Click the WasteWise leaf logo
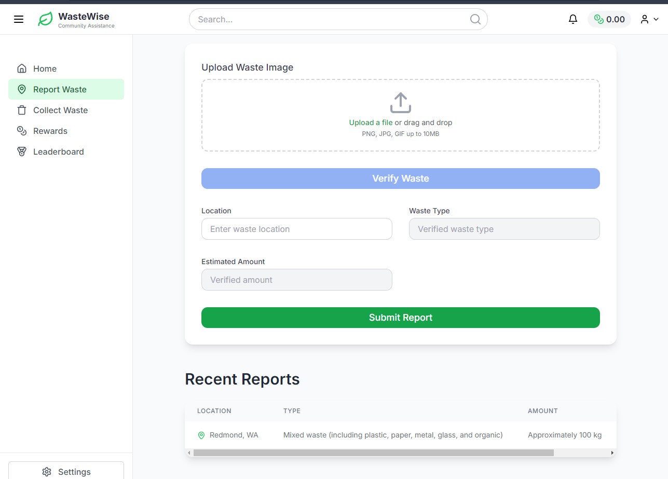Screen dimensions: 668x479 45,19
